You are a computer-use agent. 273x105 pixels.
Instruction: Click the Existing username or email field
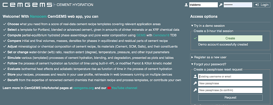[230, 76]
